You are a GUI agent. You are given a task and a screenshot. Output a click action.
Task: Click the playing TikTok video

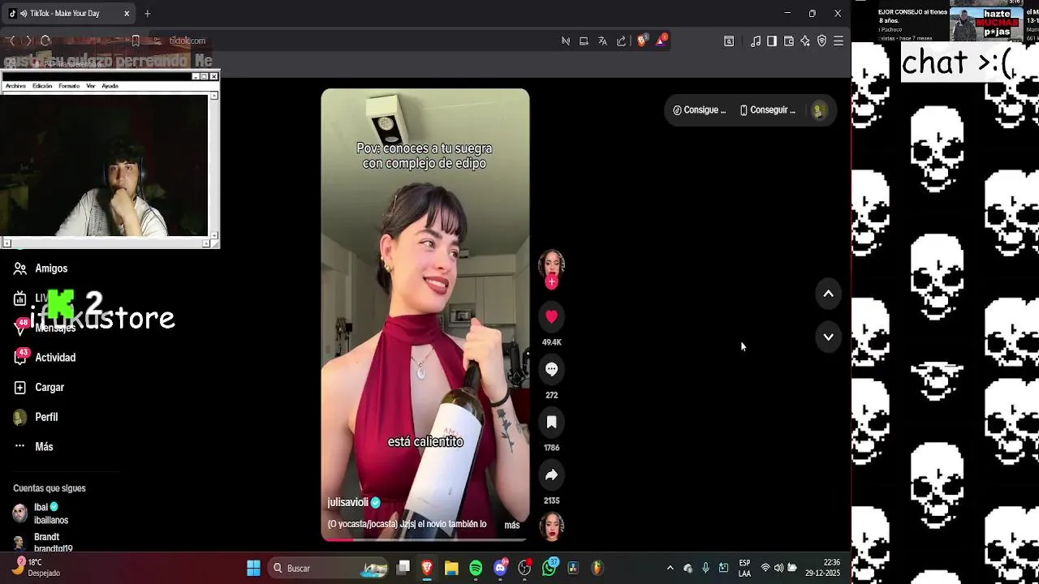[x=425, y=315]
